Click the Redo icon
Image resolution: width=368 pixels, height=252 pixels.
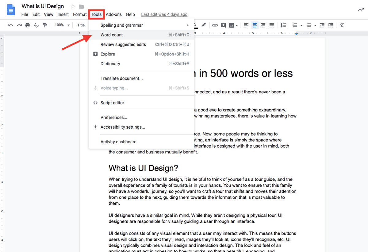19,25
